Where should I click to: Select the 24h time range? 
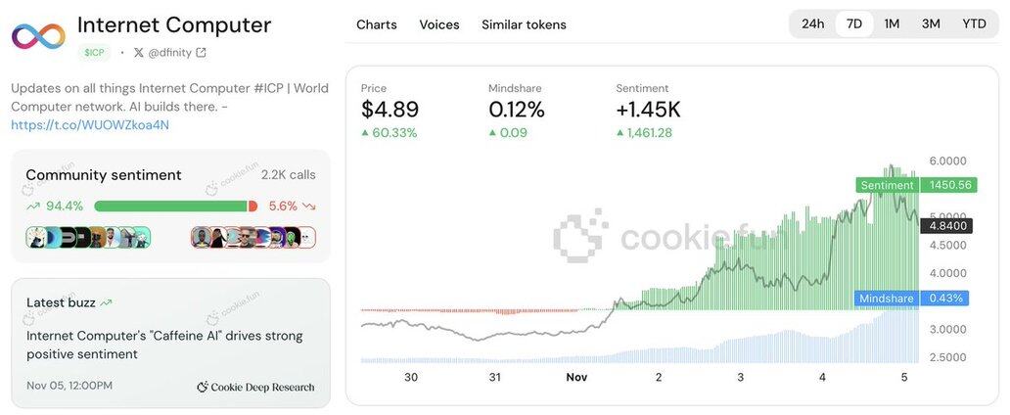(812, 24)
